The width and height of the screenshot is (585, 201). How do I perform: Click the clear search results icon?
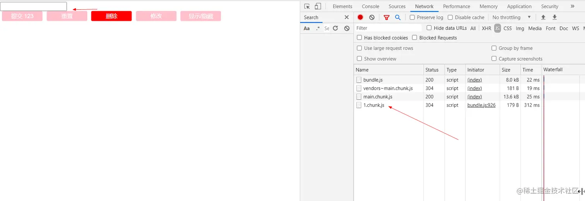tap(347, 28)
